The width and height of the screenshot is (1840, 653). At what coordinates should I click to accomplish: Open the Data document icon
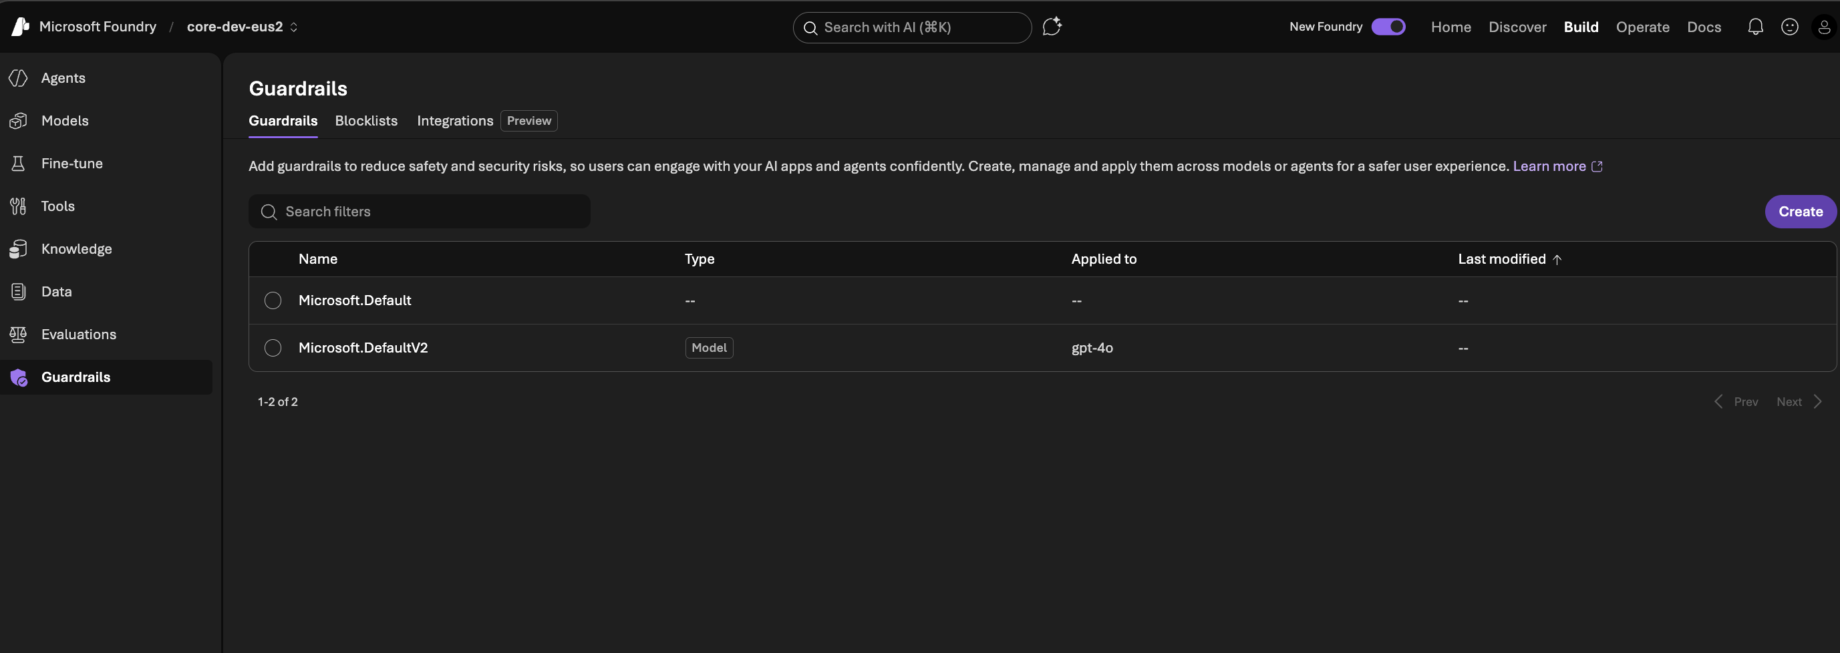pos(19,291)
